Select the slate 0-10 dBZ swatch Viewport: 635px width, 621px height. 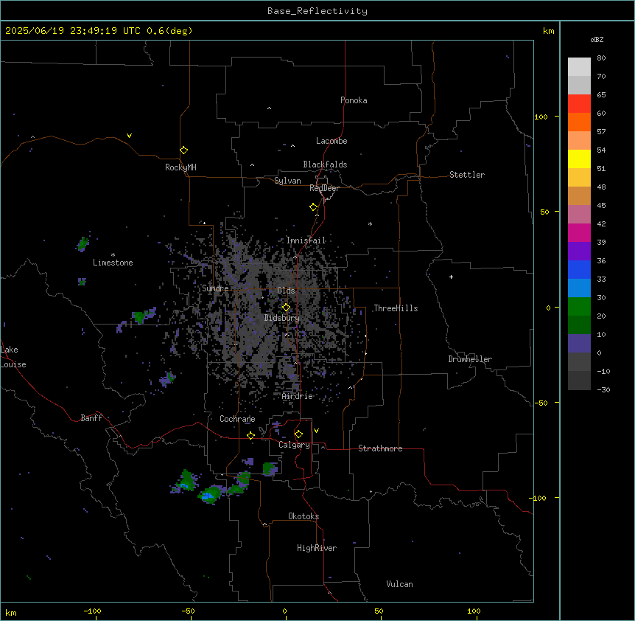click(x=579, y=344)
